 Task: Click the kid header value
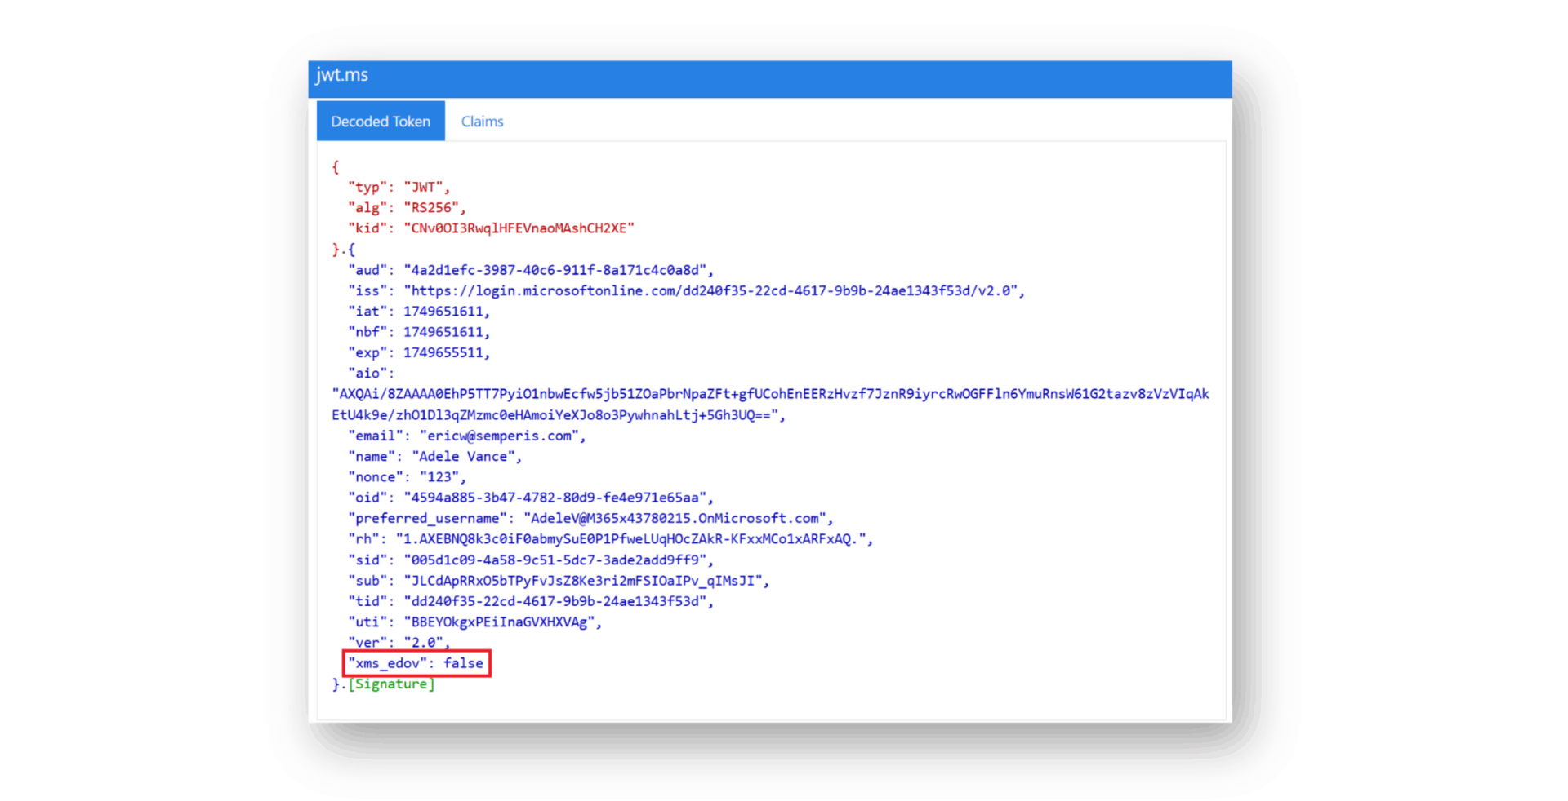point(519,228)
